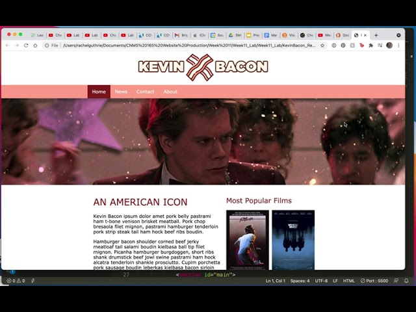Image resolution: width=416 pixels, height=312 pixels.
Task: Click the first circular extension icon after star
Action: click(x=333, y=45)
